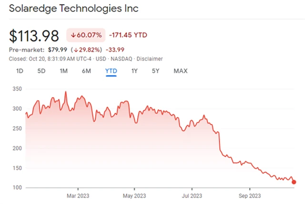This screenshot has width=305, height=204.
Task: Select the 5D chart range
Action: (x=41, y=71)
